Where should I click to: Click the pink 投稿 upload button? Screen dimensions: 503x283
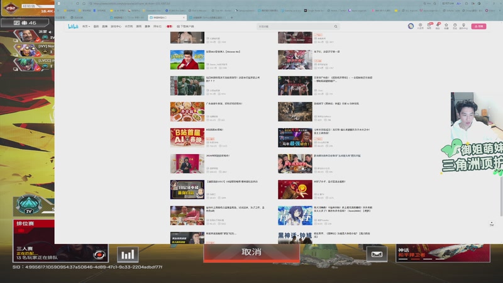478,26
